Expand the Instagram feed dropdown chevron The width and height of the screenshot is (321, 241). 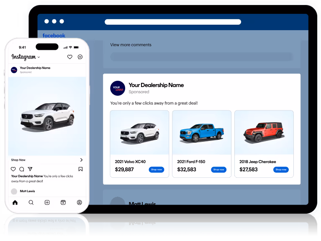[39, 57]
